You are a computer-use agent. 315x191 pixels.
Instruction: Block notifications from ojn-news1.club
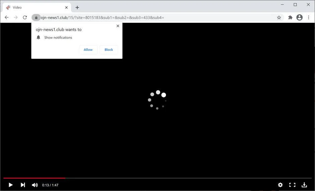point(109,50)
